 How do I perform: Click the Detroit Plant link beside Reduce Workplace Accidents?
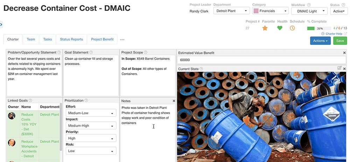(x=50, y=141)
